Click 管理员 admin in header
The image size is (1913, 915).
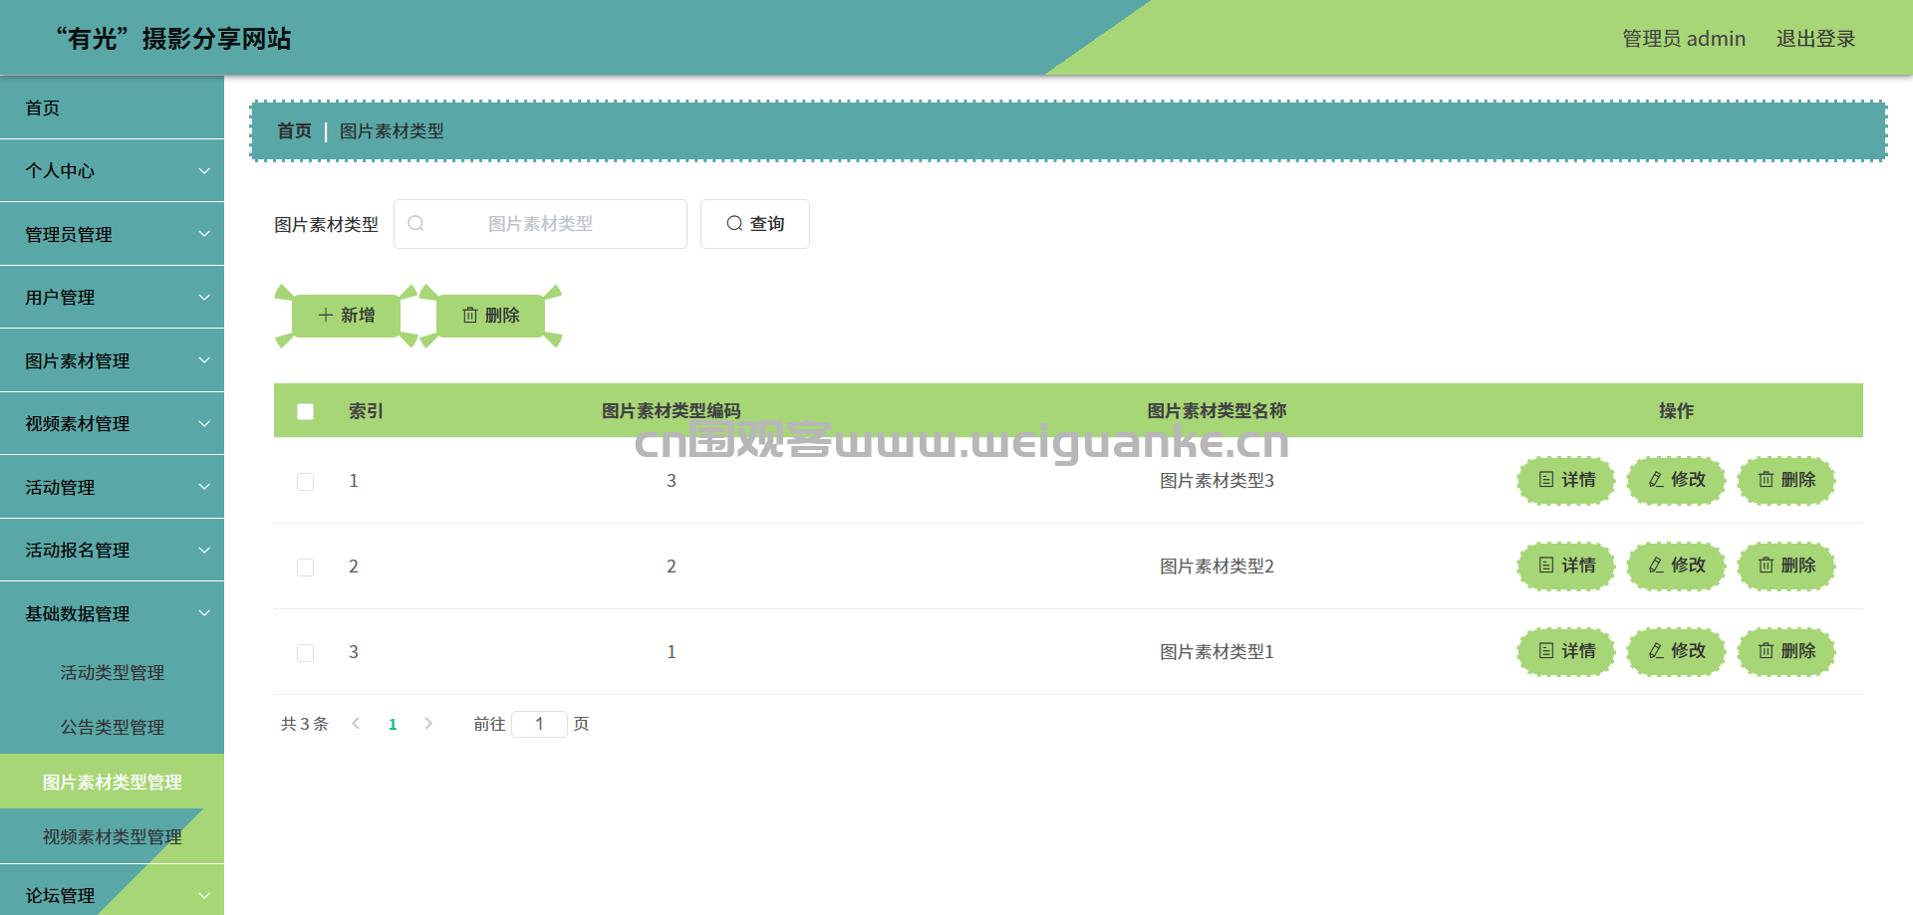[1684, 39]
